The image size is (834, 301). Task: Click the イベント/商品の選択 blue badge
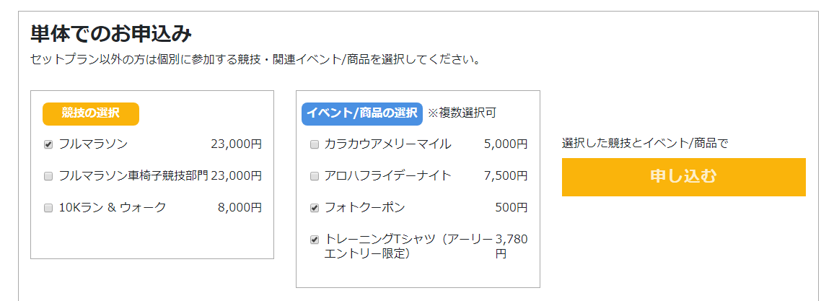click(x=361, y=113)
